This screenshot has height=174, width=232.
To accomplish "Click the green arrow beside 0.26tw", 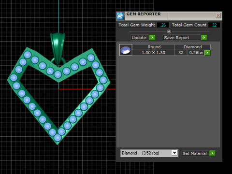I will 207,53.
